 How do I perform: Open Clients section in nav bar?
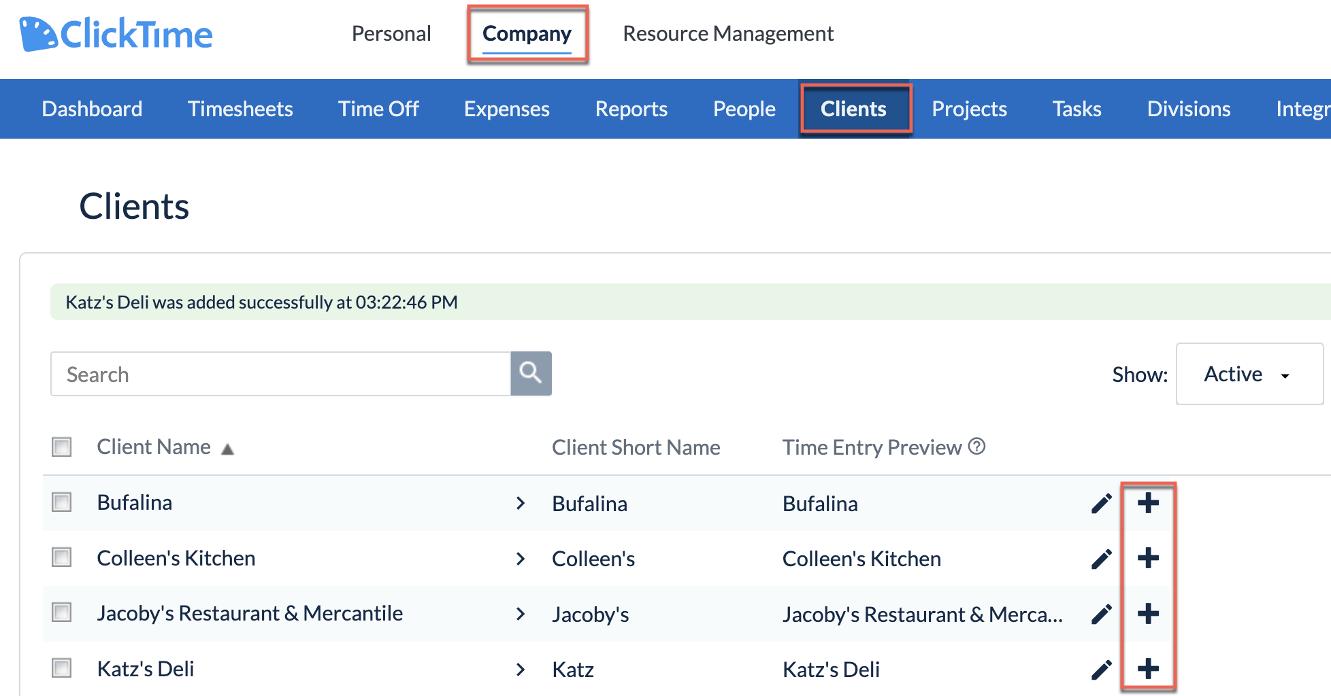[x=853, y=109]
